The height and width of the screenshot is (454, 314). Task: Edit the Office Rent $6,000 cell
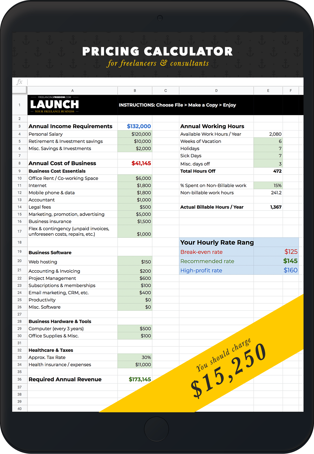135,178
